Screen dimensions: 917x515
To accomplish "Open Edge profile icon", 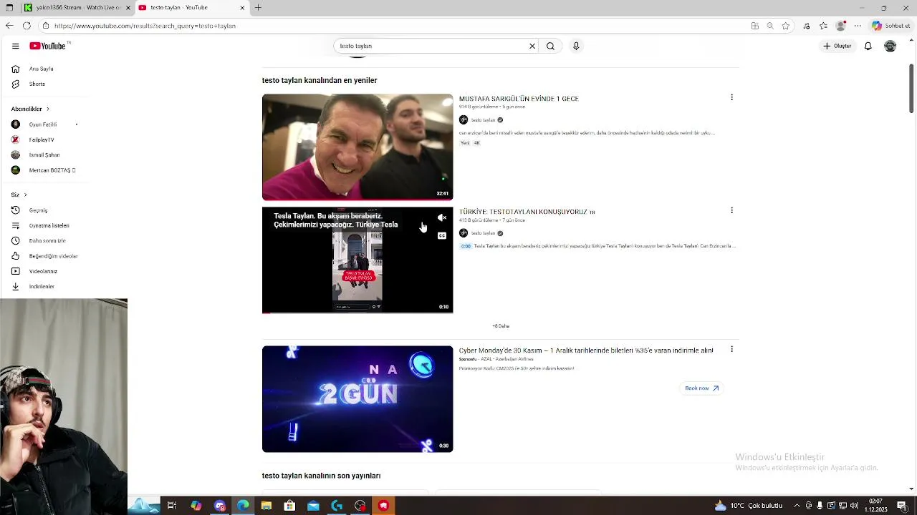I will pos(841,26).
